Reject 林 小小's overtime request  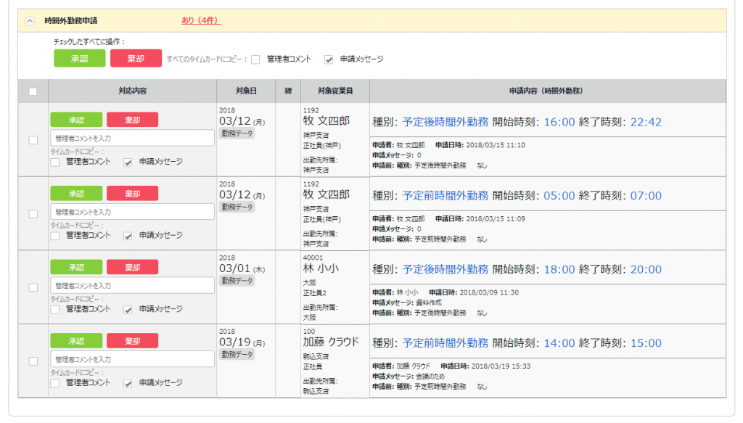pyautogui.click(x=132, y=267)
